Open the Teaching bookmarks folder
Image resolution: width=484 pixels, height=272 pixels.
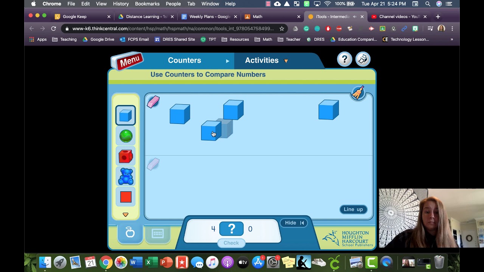65,39
